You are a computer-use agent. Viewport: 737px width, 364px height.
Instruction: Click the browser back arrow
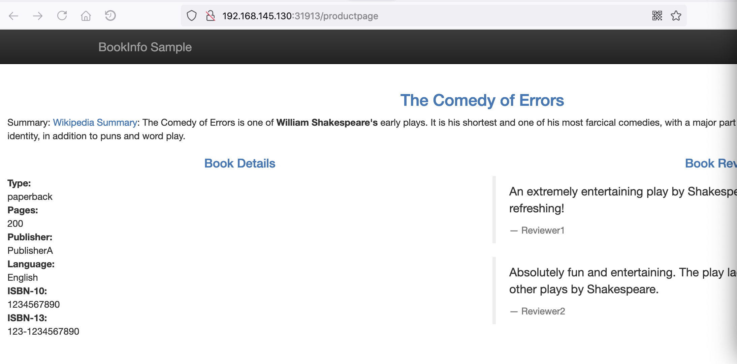point(13,16)
